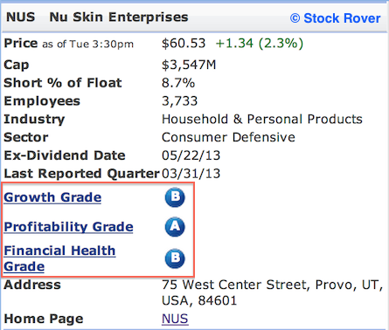Click the $3,547M market cap value
This screenshot has width=389, height=330.
click(x=189, y=65)
